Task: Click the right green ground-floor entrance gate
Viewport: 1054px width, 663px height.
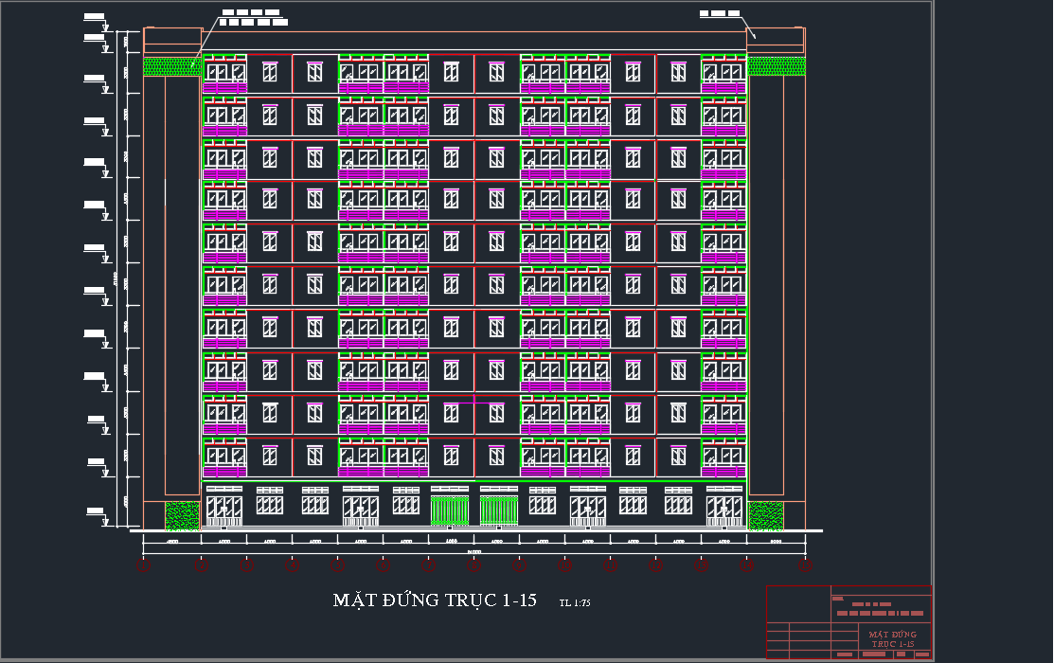Action: pyautogui.click(x=499, y=511)
